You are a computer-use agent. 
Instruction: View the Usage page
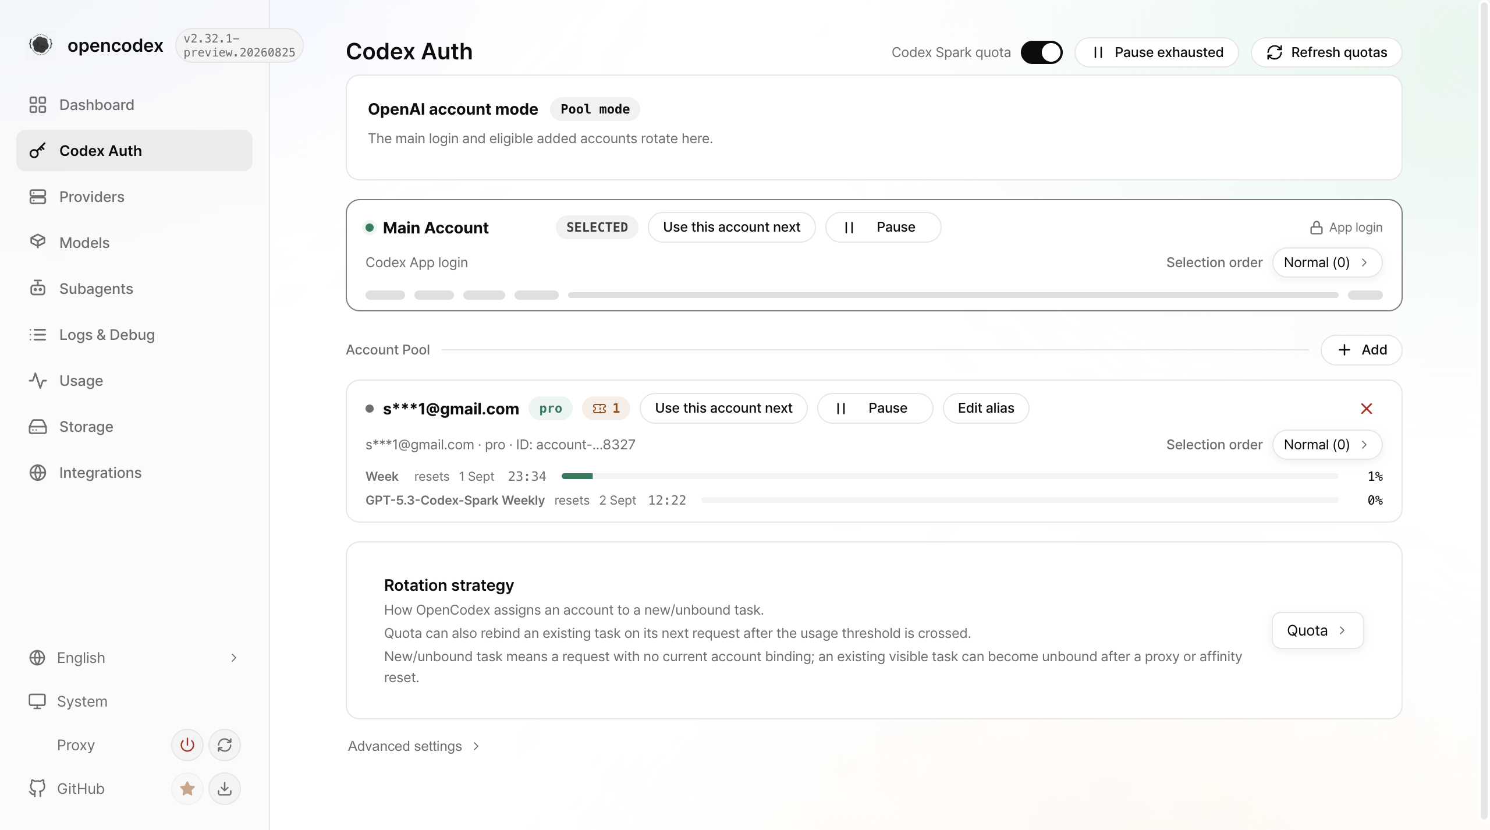[134, 381]
